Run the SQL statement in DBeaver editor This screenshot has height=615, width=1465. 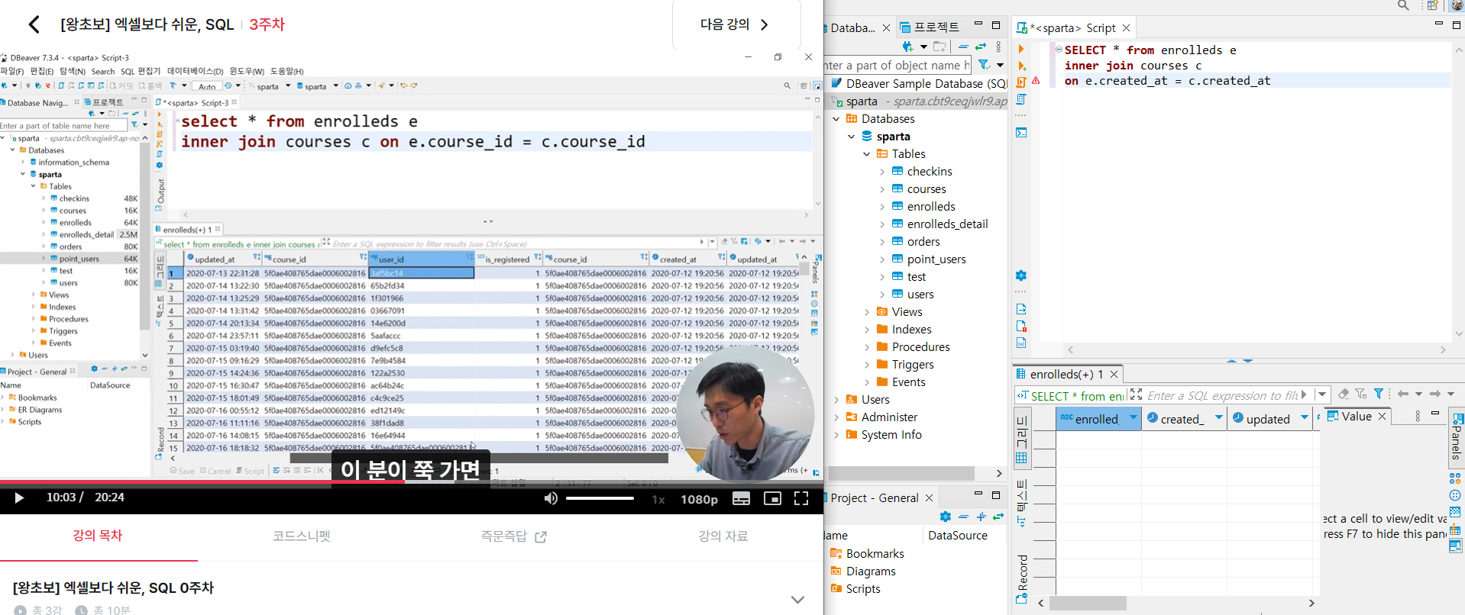click(1021, 49)
